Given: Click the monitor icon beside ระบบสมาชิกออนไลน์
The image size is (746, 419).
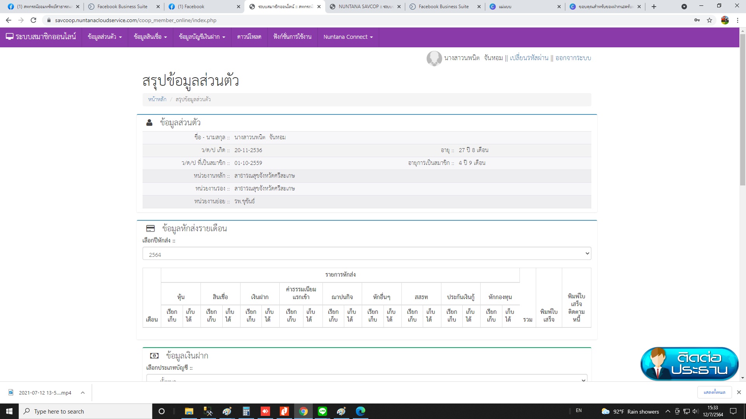Looking at the screenshot, I should point(10,36).
